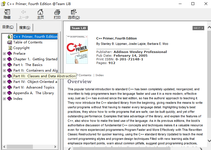Click the Index book icon in tree
211x150 pixels.
tap(10, 99)
